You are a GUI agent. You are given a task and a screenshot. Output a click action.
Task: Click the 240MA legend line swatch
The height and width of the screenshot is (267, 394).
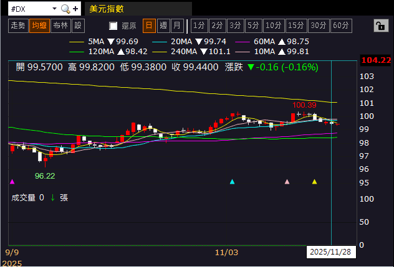click(160, 52)
